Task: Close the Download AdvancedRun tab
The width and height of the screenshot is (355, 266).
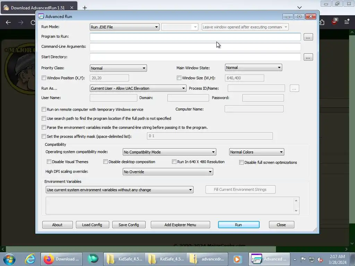Action: point(71,8)
